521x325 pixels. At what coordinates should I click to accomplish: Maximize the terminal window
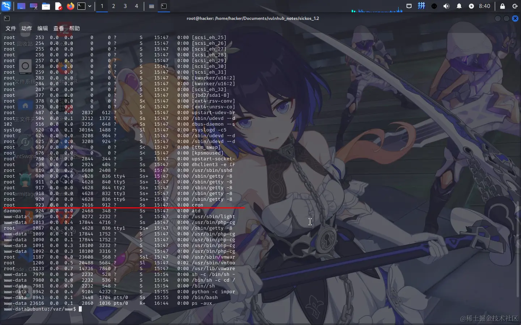(x=507, y=18)
